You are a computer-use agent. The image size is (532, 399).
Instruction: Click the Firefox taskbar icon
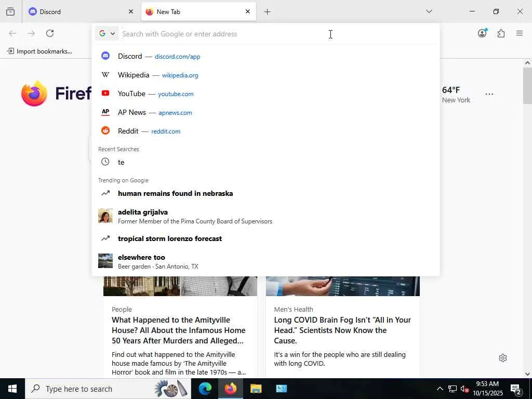click(x=230, y=389)
